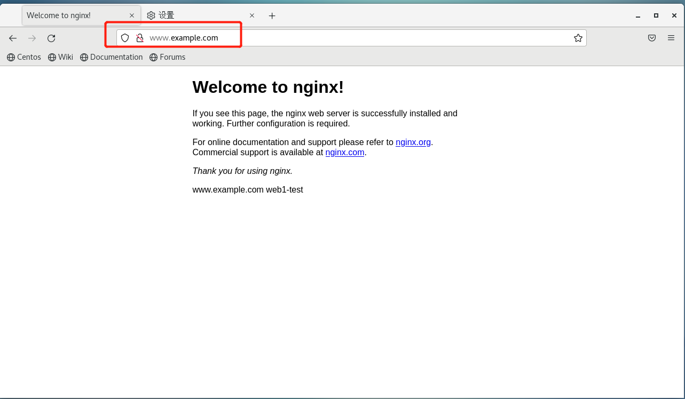Minimize the browser window

click(637, 15)
